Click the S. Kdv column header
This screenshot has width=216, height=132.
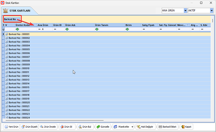coord(205,25)
